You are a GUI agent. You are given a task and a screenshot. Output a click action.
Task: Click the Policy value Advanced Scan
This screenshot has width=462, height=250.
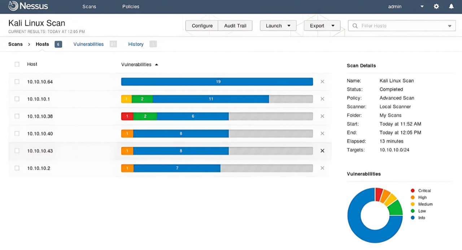[x=397, y=98]
